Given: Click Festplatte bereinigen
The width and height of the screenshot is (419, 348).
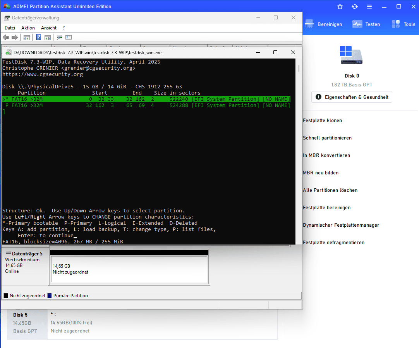Looking at the screenshot, I should (326, 208).
